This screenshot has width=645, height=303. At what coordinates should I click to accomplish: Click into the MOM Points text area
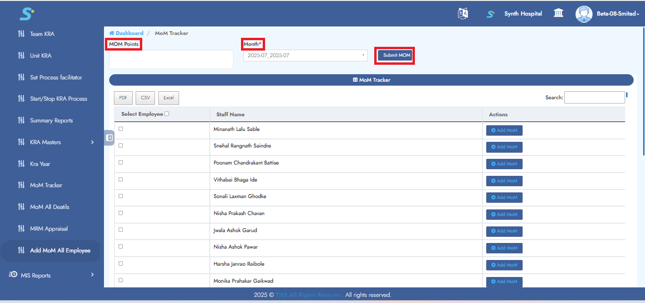click(x=171, y=60)
